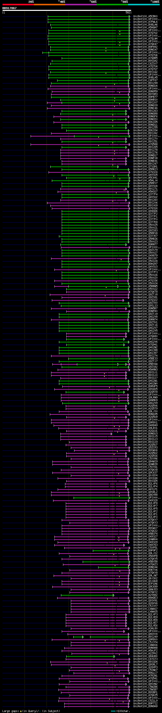Click the green ~80% identity legend segment
The width and height of the screenshot is (162, 713).
[x=112, y=5]
